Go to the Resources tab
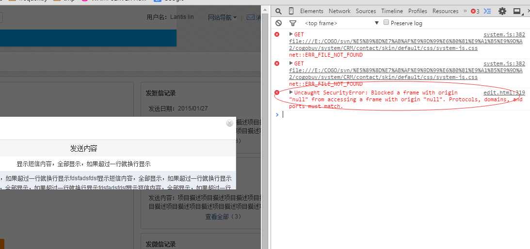The image size is (530, 249). (x=445, y=11)
